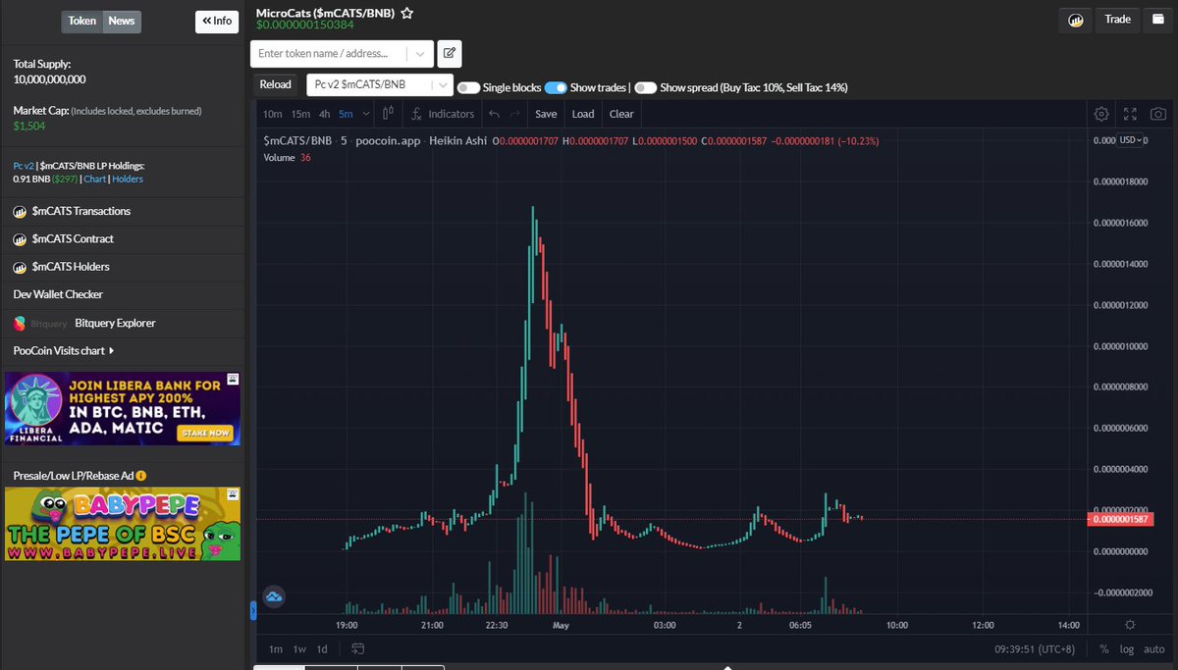The height and width of the screenshot is (670, 1178).
Task: Open the Libera Bank ad banner
Action: tap(123, 408)
